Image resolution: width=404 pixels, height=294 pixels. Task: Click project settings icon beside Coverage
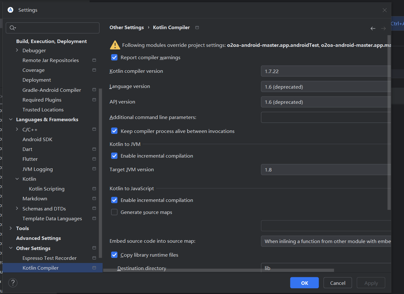[94, 70]
